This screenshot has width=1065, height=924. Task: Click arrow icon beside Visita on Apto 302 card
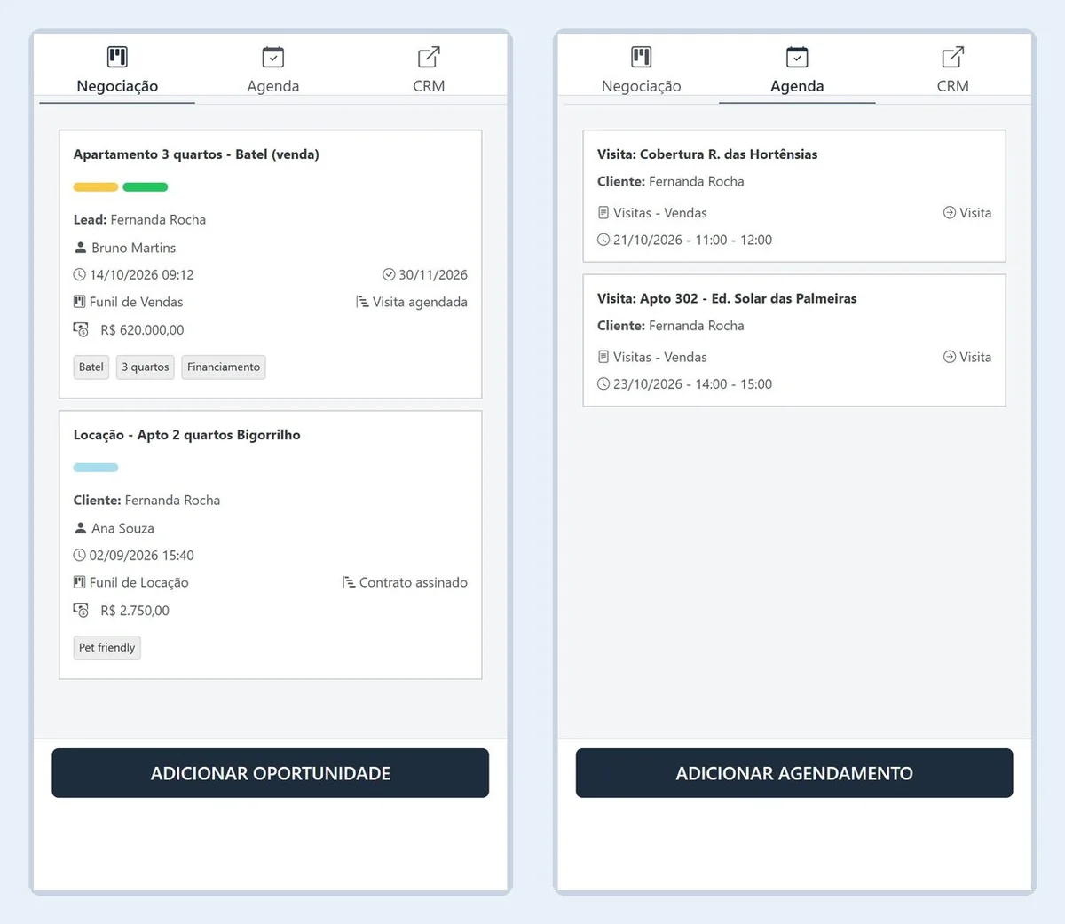(950, 357)
